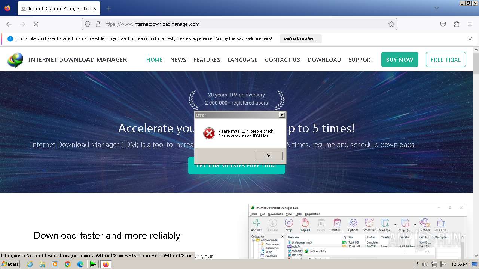479x269 pixels.
Task: Launch Internet Explorer from the taskbar
Action: point(30,264)
